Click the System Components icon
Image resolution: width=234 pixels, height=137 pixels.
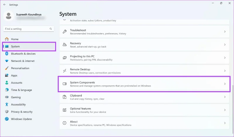point(64,84)
